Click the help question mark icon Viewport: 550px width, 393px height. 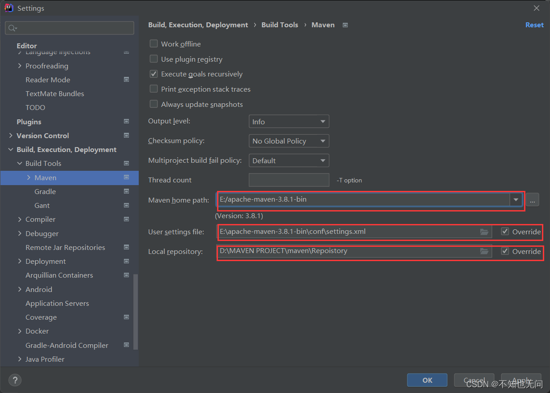pyautogui.click(x=15, y=380)
